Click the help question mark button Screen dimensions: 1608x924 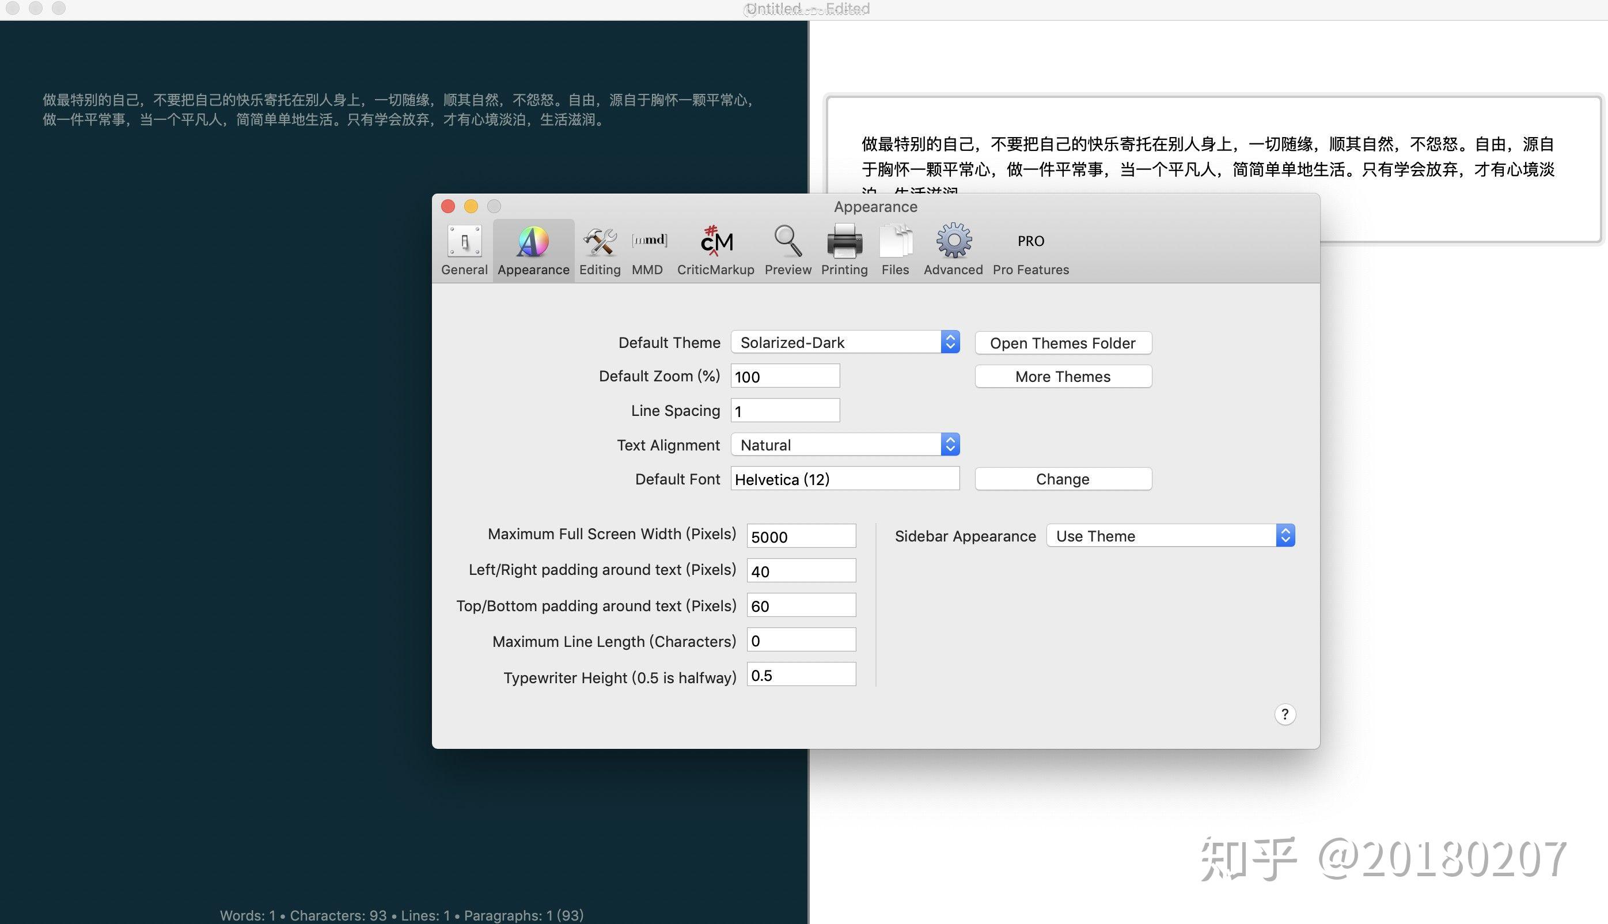(x=1284, y=713)
